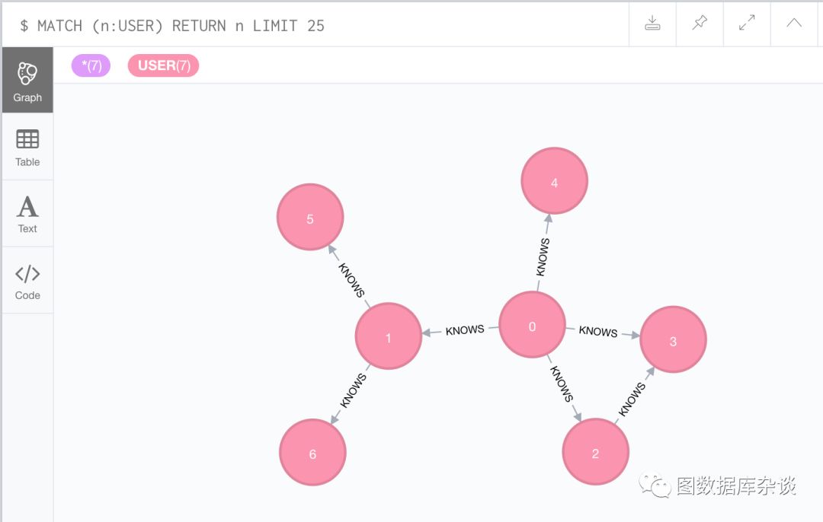823x522 pixels.
Task: Click the download/export result icon
Action: [652, 24]
